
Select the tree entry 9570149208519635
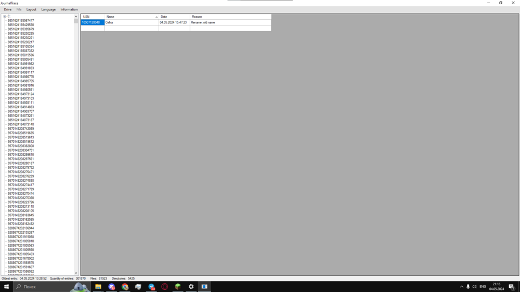pos(21,133)
